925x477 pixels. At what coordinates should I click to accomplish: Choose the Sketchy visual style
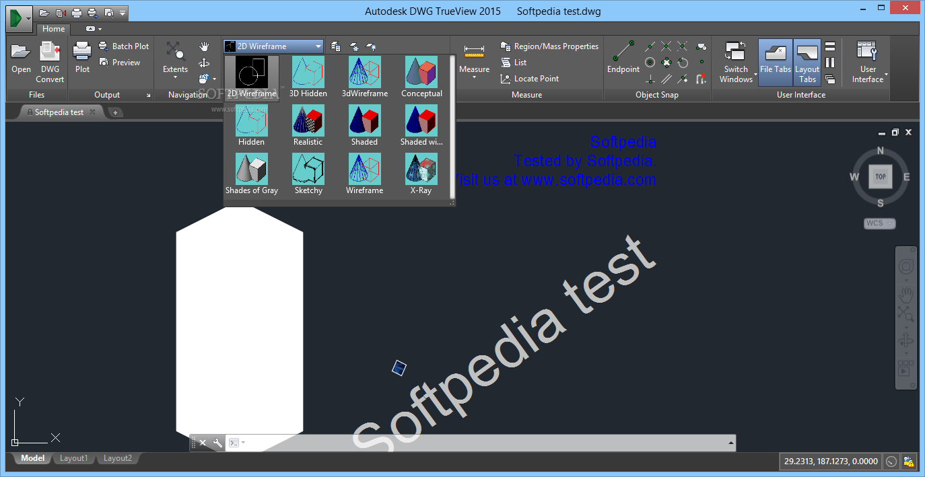click(x=308, y=174)
